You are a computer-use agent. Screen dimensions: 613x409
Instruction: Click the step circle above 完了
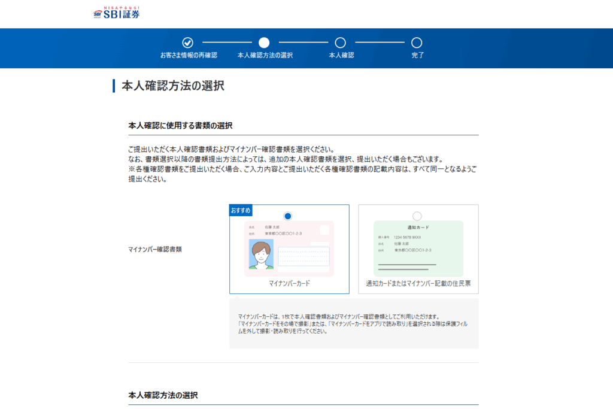tap(417, 43)
